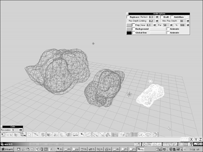Click the downward arrow tool icon

(x=43, y=135)
